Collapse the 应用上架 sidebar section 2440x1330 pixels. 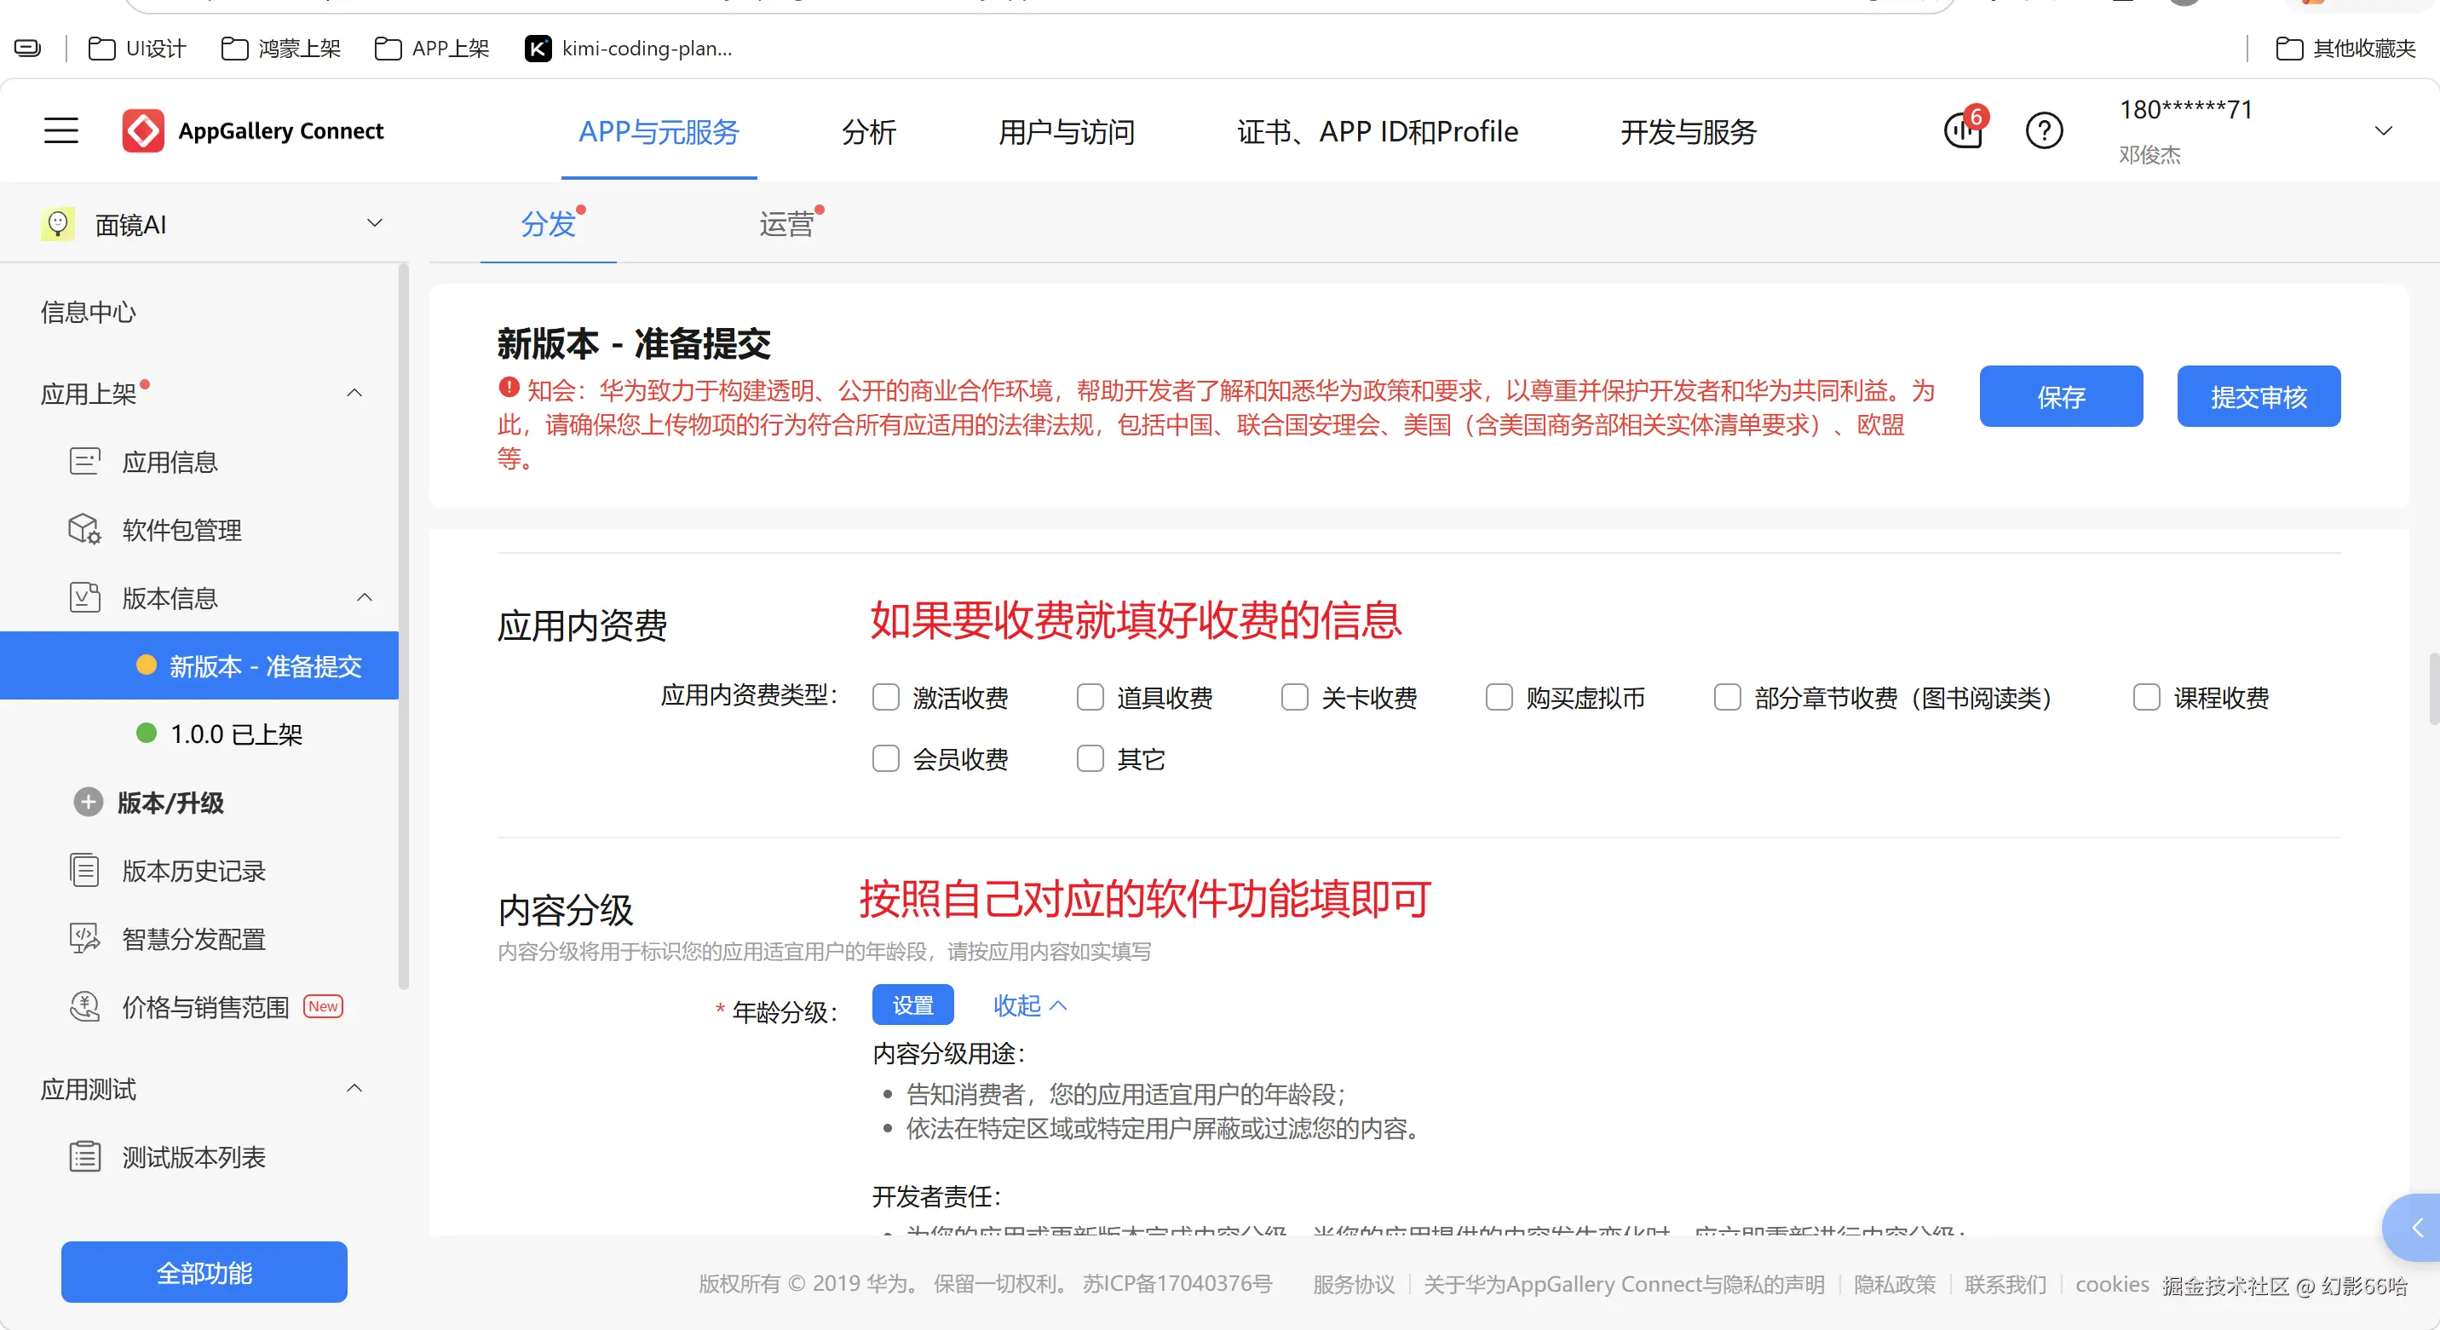pyautogui.click(x=354, y=393)
